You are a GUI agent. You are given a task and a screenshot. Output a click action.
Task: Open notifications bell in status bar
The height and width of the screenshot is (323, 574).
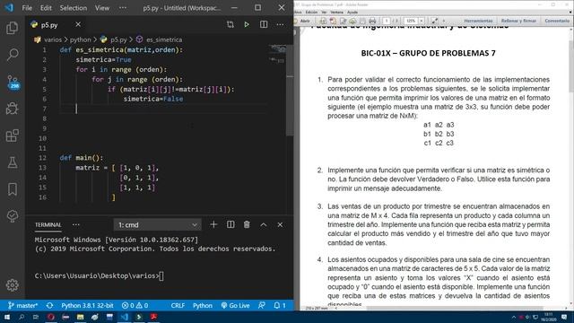click(280, 305)
